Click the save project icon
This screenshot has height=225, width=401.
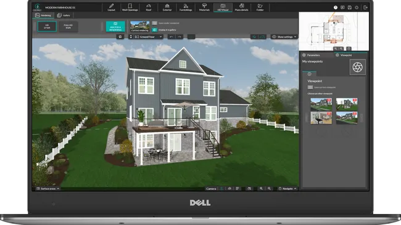350,7
